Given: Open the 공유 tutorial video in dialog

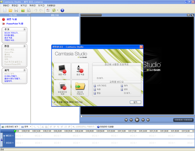Looking at the screenshot, I should [126, 89].
